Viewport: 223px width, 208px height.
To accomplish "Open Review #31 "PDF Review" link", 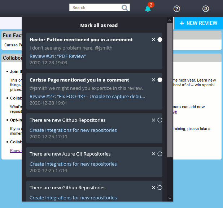I will pos(58,56).
